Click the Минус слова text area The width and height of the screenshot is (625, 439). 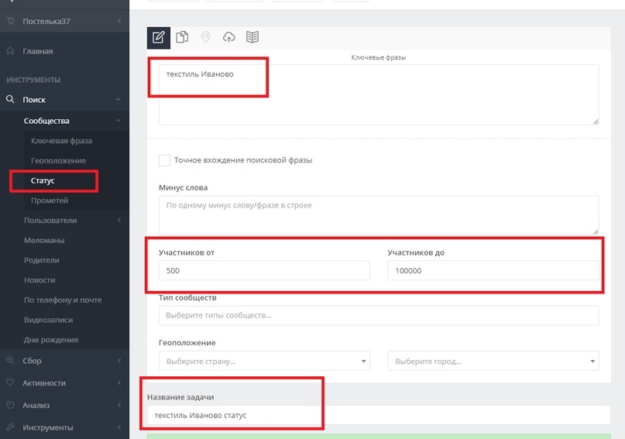click(x=379, y=215)
